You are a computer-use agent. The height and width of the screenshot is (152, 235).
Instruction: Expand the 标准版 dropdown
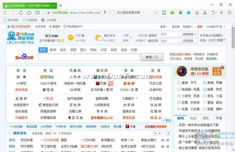tap(188, 27)
